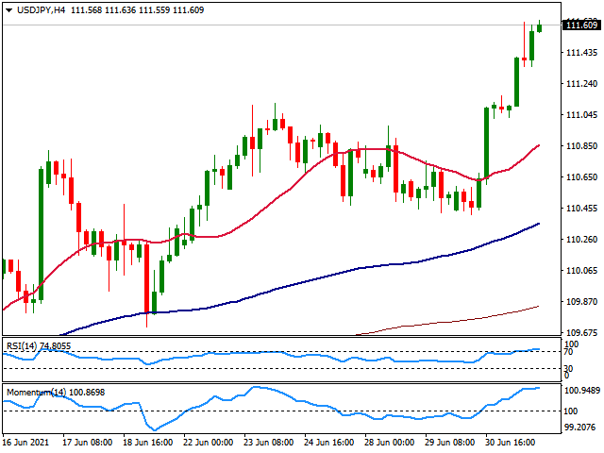Click the 110.850 price scale label
This screenshot has height=453, width=604.
point(581,146)
